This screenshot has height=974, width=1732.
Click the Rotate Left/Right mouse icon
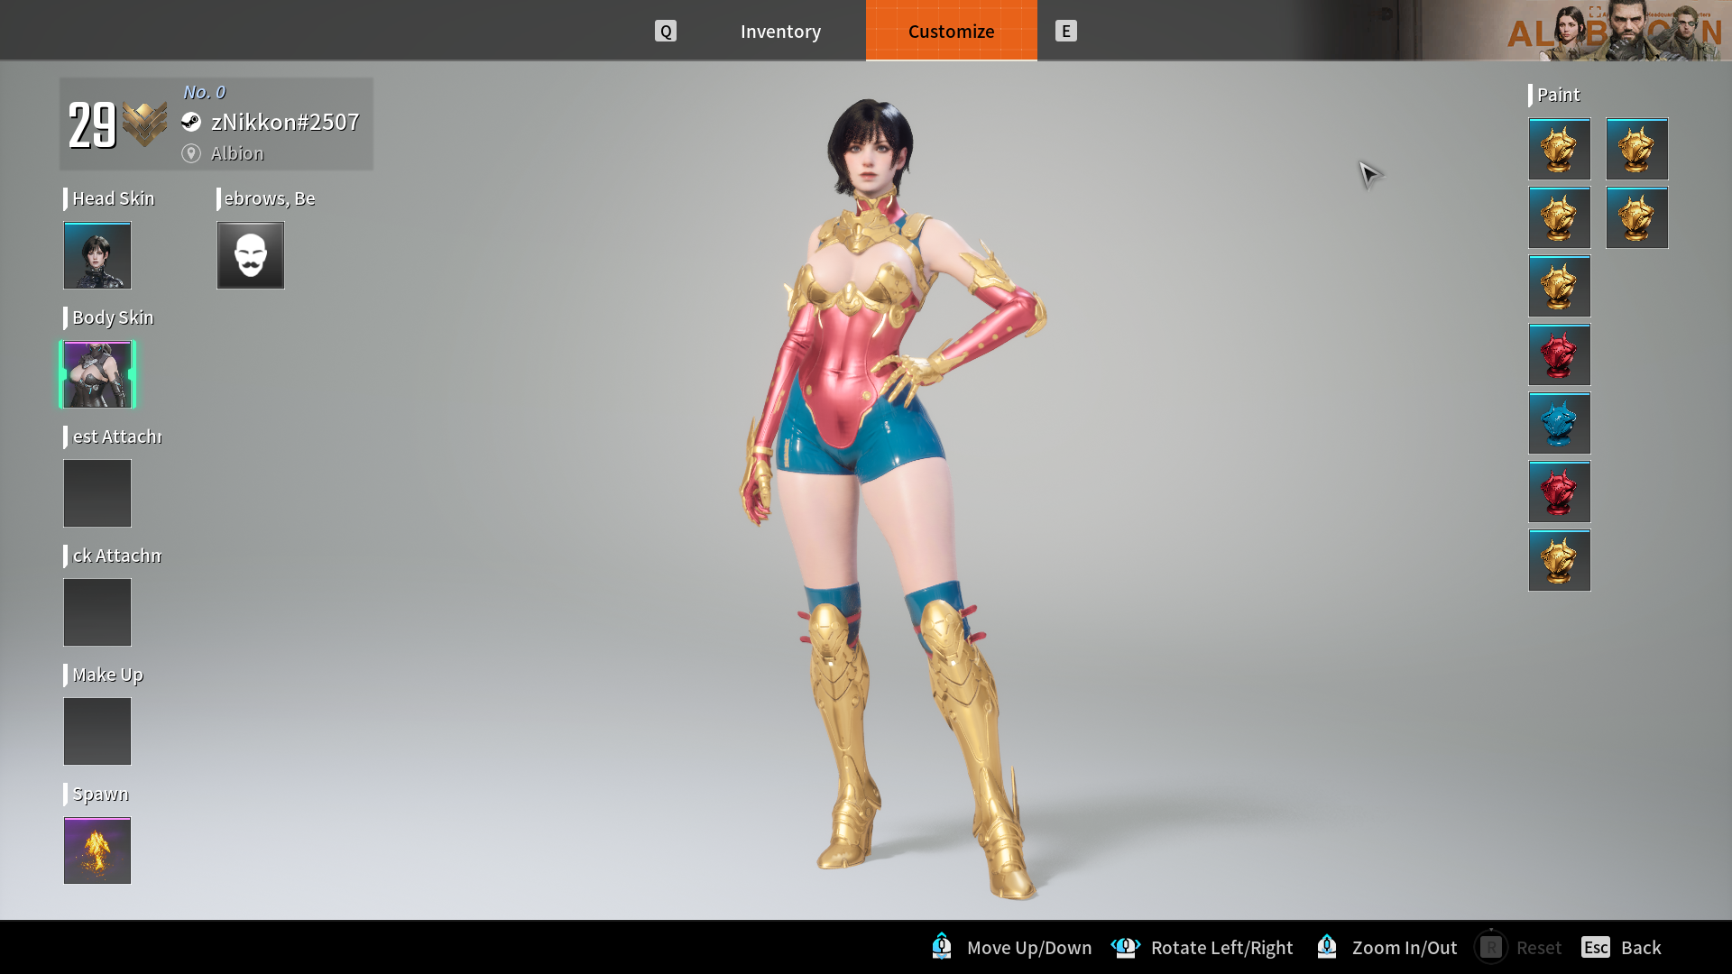pos(1125,946)
